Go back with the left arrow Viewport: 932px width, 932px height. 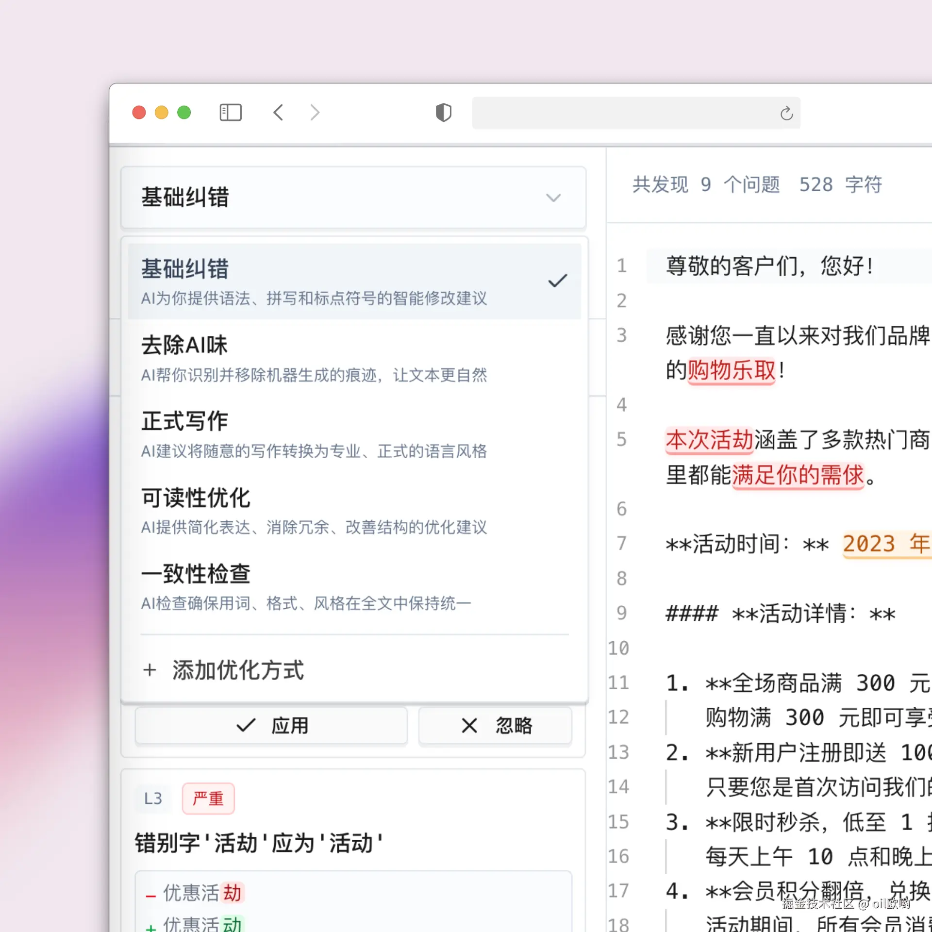pos(278,113)
